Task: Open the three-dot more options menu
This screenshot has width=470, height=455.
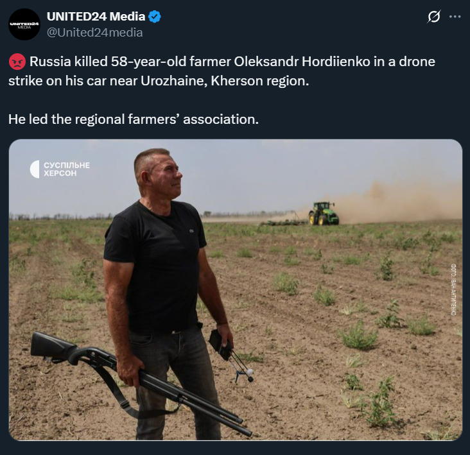Action: pos(455,17)
